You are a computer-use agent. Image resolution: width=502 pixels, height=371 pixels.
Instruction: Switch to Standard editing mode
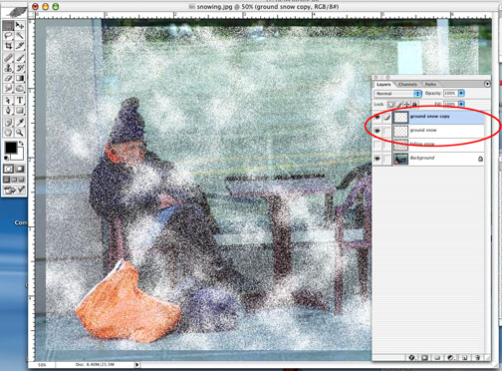tap(8, 169)
